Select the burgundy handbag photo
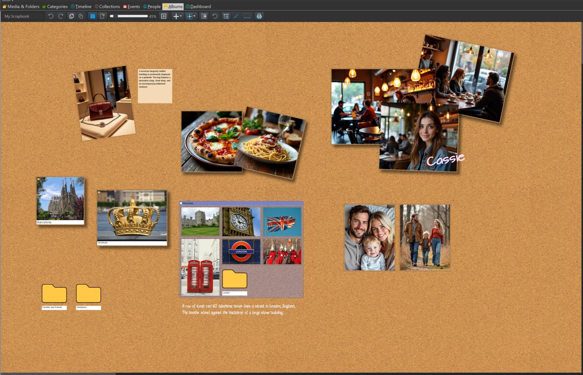The image size is (583, 375). coord(104,103)
